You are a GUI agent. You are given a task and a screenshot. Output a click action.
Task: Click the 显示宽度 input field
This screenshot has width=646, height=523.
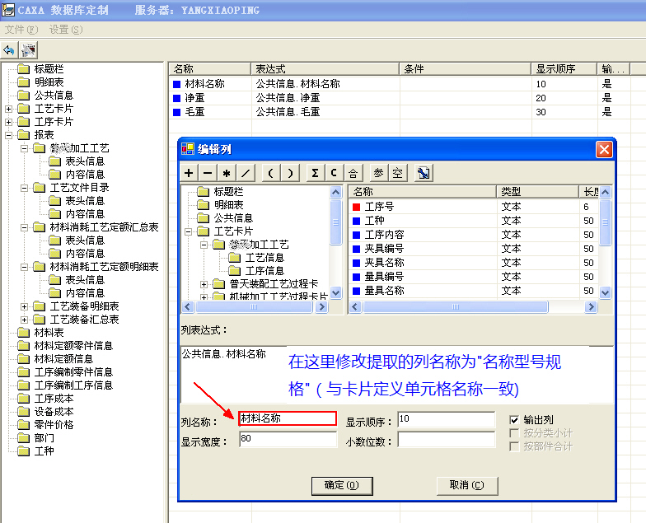(287, 439)
